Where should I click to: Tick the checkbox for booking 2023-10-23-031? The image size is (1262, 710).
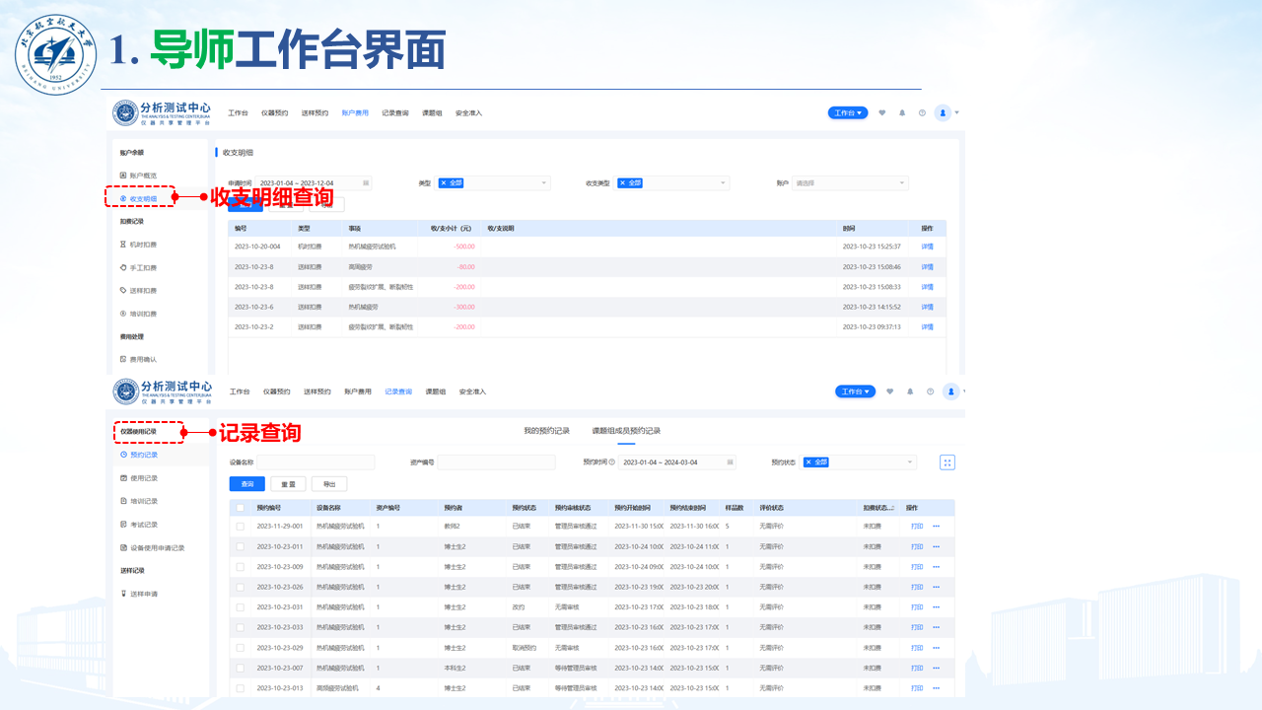click(240, 607)
